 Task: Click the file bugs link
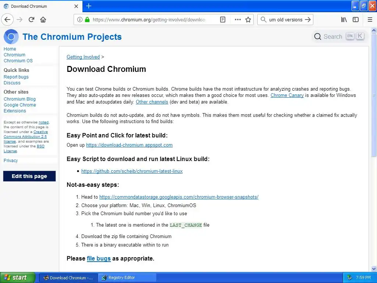pyautogui.click(x=99, y=258)
